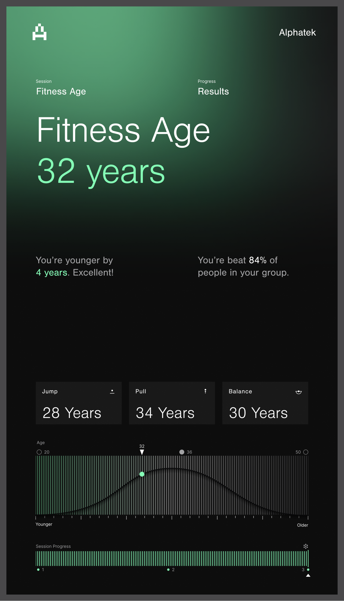Click the Pull card vertical dots icon

click(205, 391)
